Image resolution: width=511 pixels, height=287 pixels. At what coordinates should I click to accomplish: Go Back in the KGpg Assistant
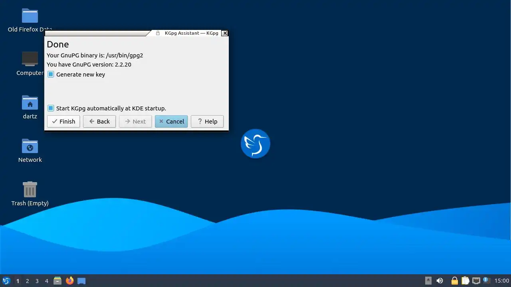tap(99, 122)
